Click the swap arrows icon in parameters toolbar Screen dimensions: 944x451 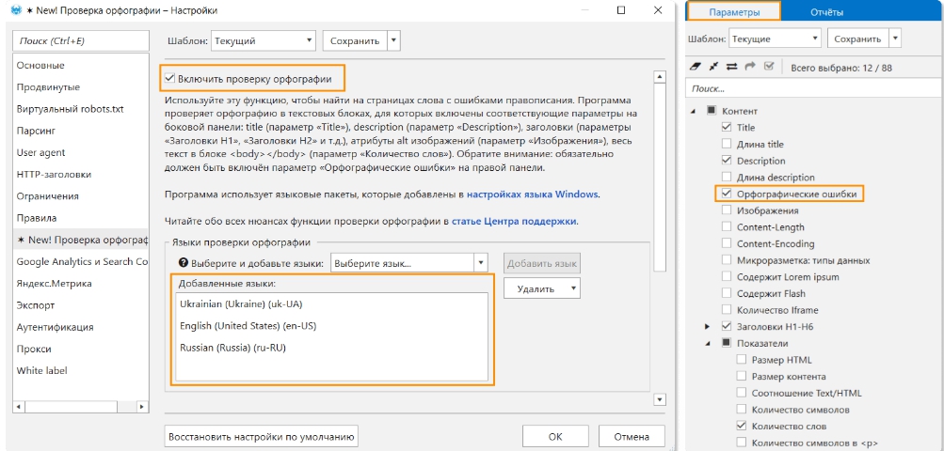click(732, 67)
